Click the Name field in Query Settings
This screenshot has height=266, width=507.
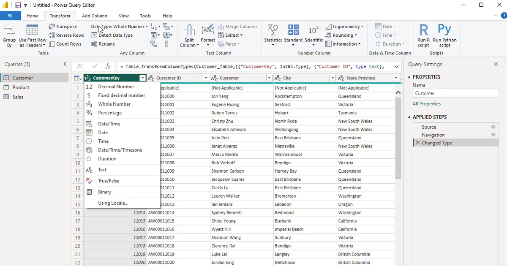(x=455, y=93)
